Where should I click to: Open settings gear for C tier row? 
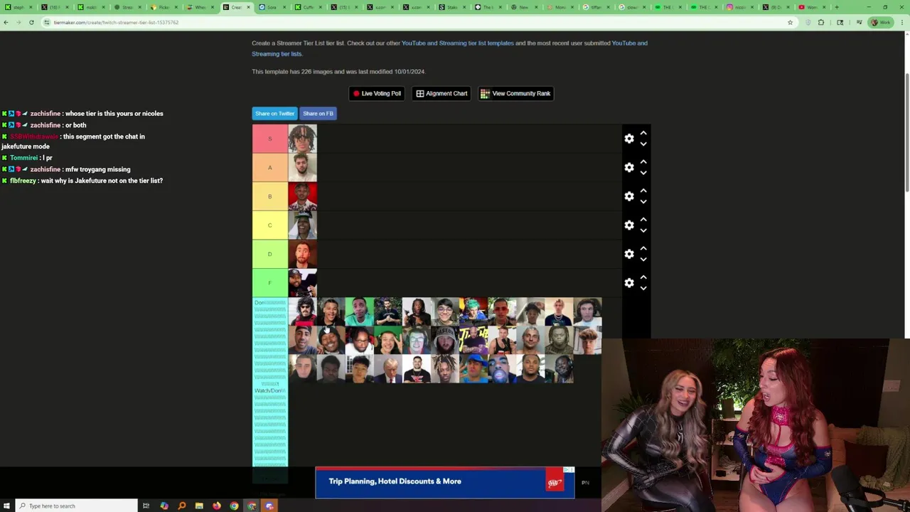629,225
